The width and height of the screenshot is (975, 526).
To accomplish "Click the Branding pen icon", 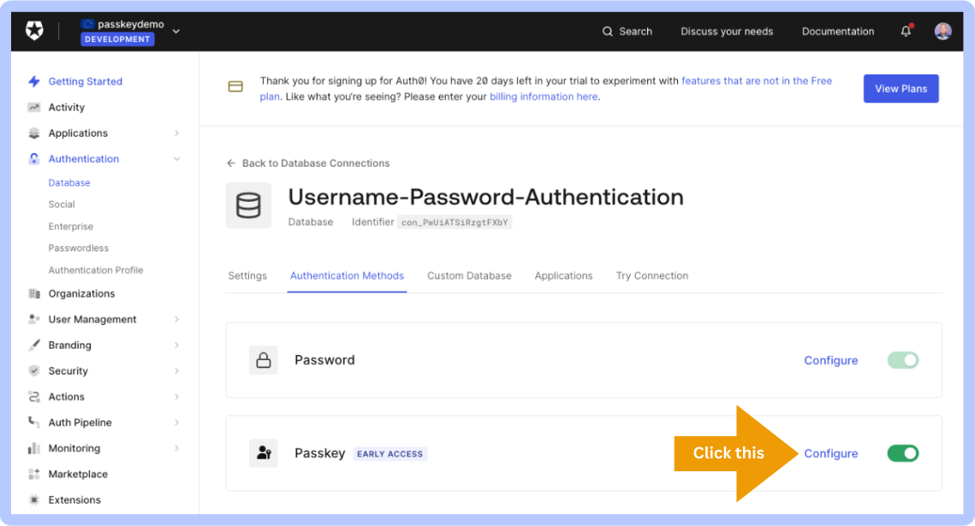I will point(34,346).
